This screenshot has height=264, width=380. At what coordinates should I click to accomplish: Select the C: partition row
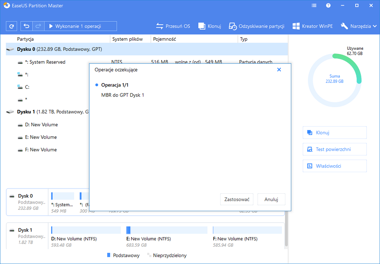pyautogui.click(x=47, y=87)
